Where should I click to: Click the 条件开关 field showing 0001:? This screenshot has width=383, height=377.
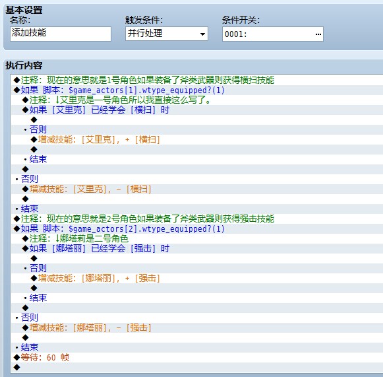pos(273,34)
